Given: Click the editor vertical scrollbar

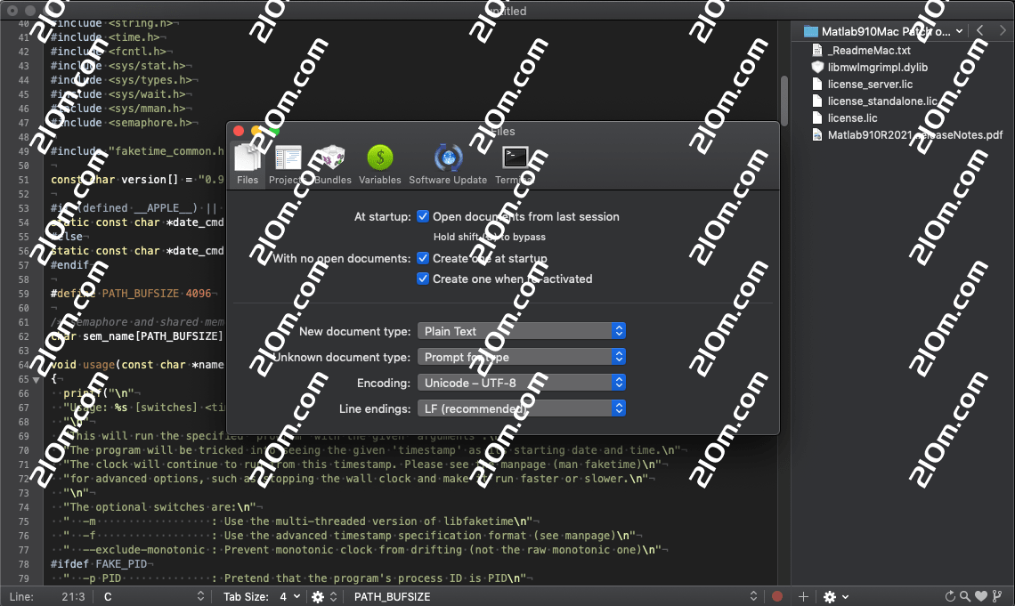Looking at the screenshot, I should 784,100.
